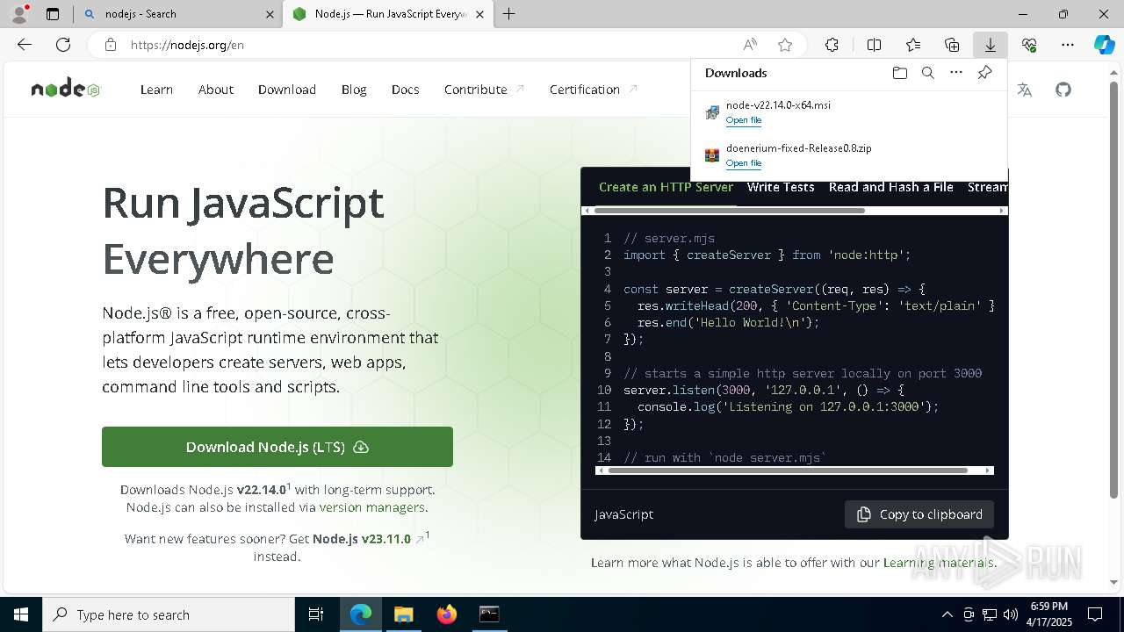Open tab actions menu icon
Screen dimensions: 1124x632
coord(53,14)
